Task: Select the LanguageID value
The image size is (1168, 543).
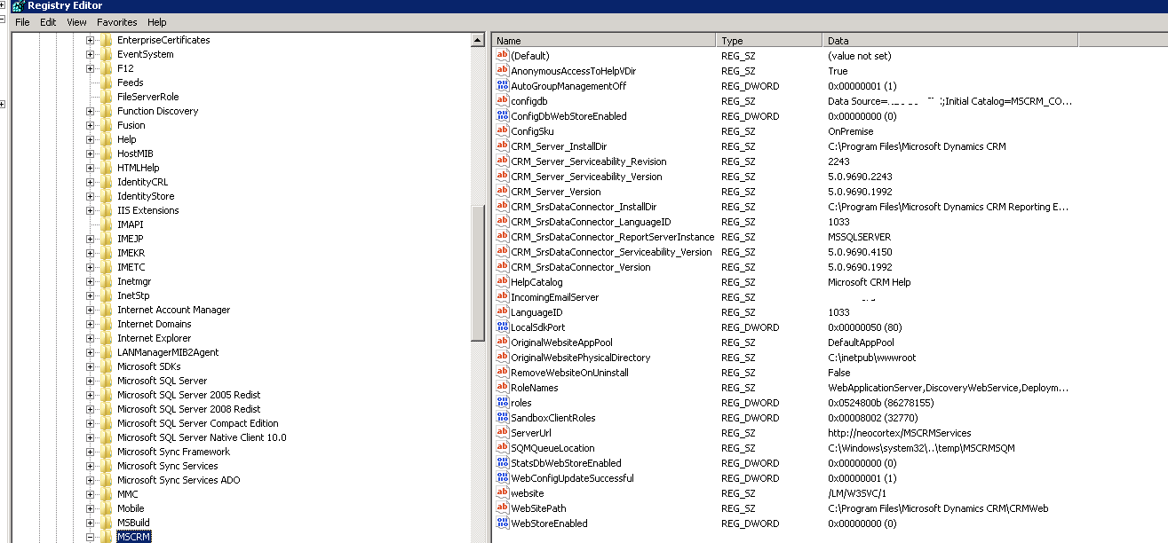Action: (536, 312)
